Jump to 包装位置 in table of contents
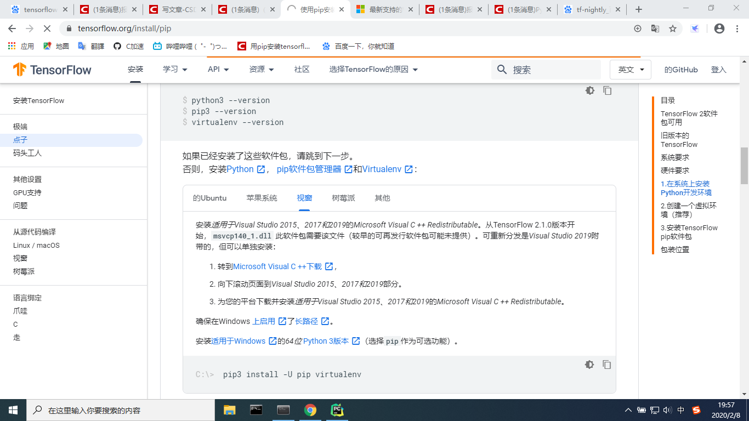 point(675,249)
